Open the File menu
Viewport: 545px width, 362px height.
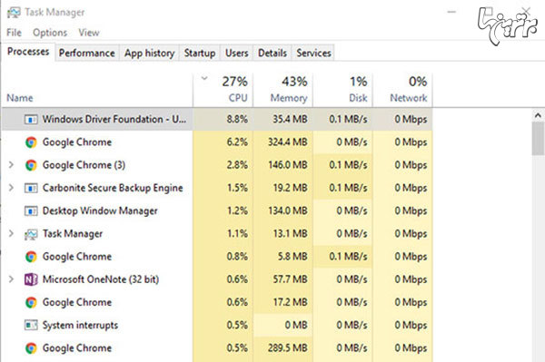[14, 33]
